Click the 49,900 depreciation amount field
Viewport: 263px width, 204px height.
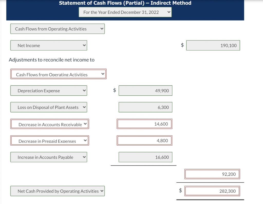(145, 90)
